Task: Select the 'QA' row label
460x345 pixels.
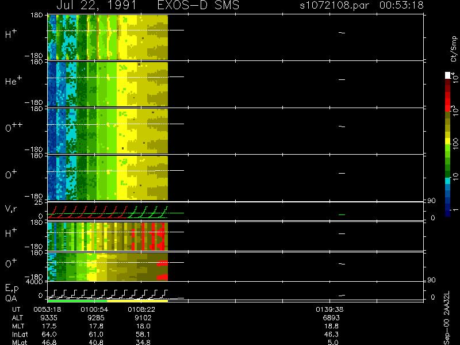Action: click(11, 298)
